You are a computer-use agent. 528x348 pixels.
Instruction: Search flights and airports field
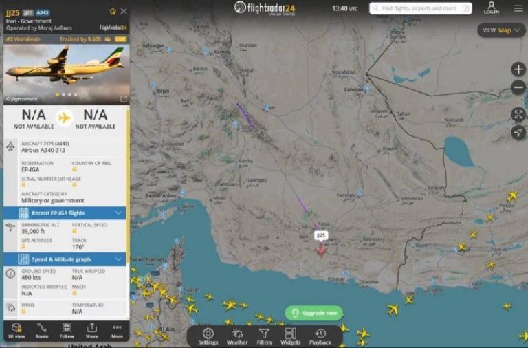(421, 8)
